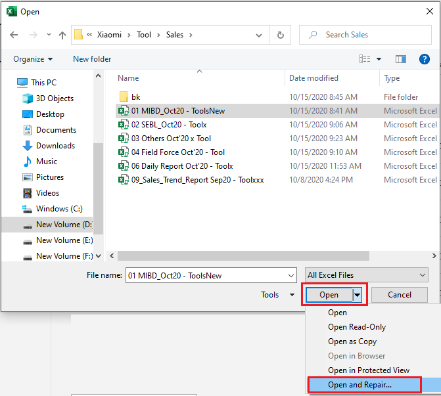Open the Organize menu
The height and width of the screenshot is (396, 441).
tap(33, 59)
